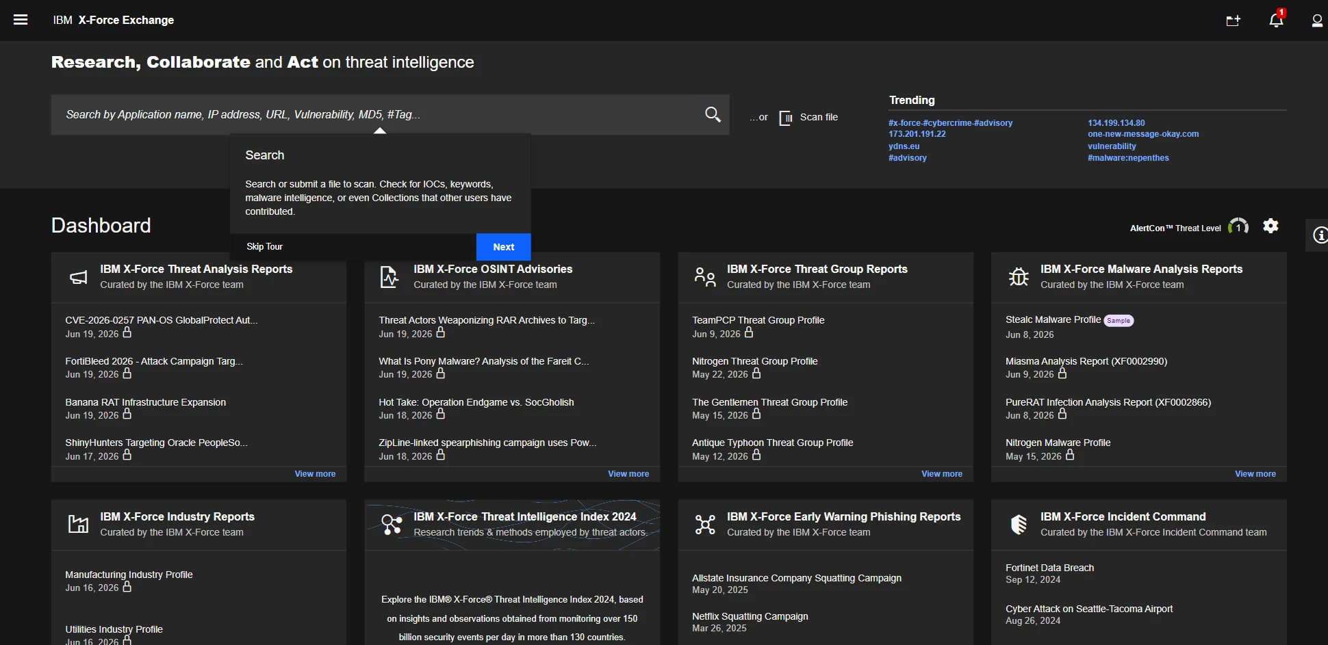Open trending domain one-new-message-okay.com
Image resolution: width=1328 pixels, height=645 pixels.
[1143, 134]
